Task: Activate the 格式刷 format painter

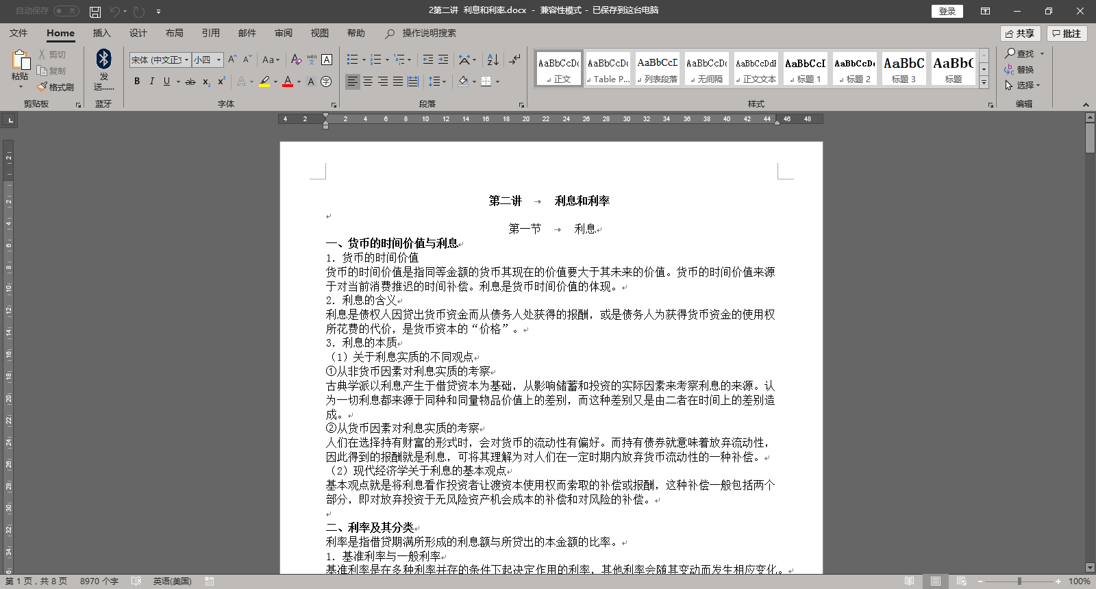Action: point(55,87)
